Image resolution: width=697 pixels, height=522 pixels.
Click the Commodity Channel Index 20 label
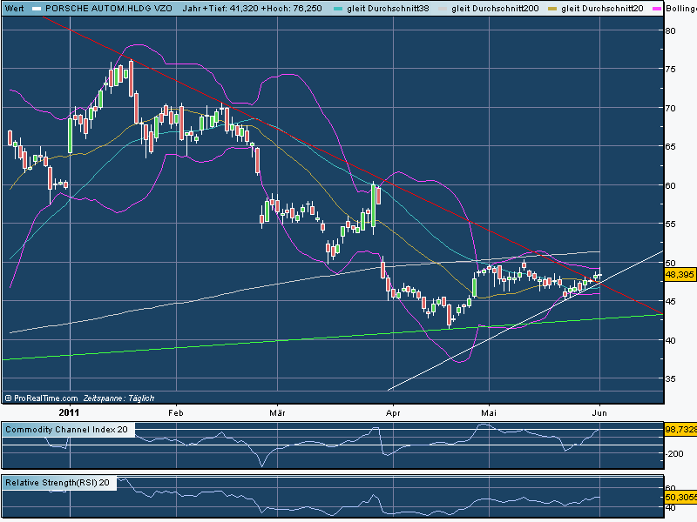66,429
